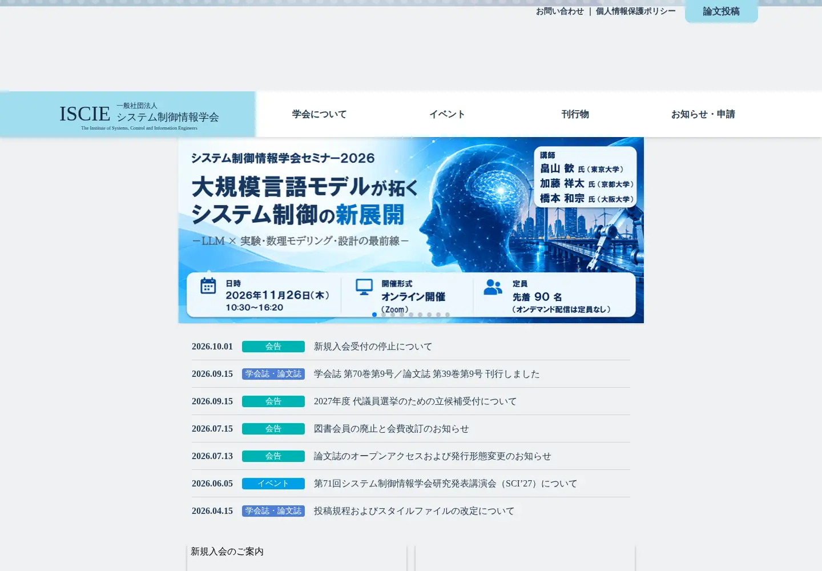Click the イベント tag on the 2026.06.05 row

(x=273, y=484)
